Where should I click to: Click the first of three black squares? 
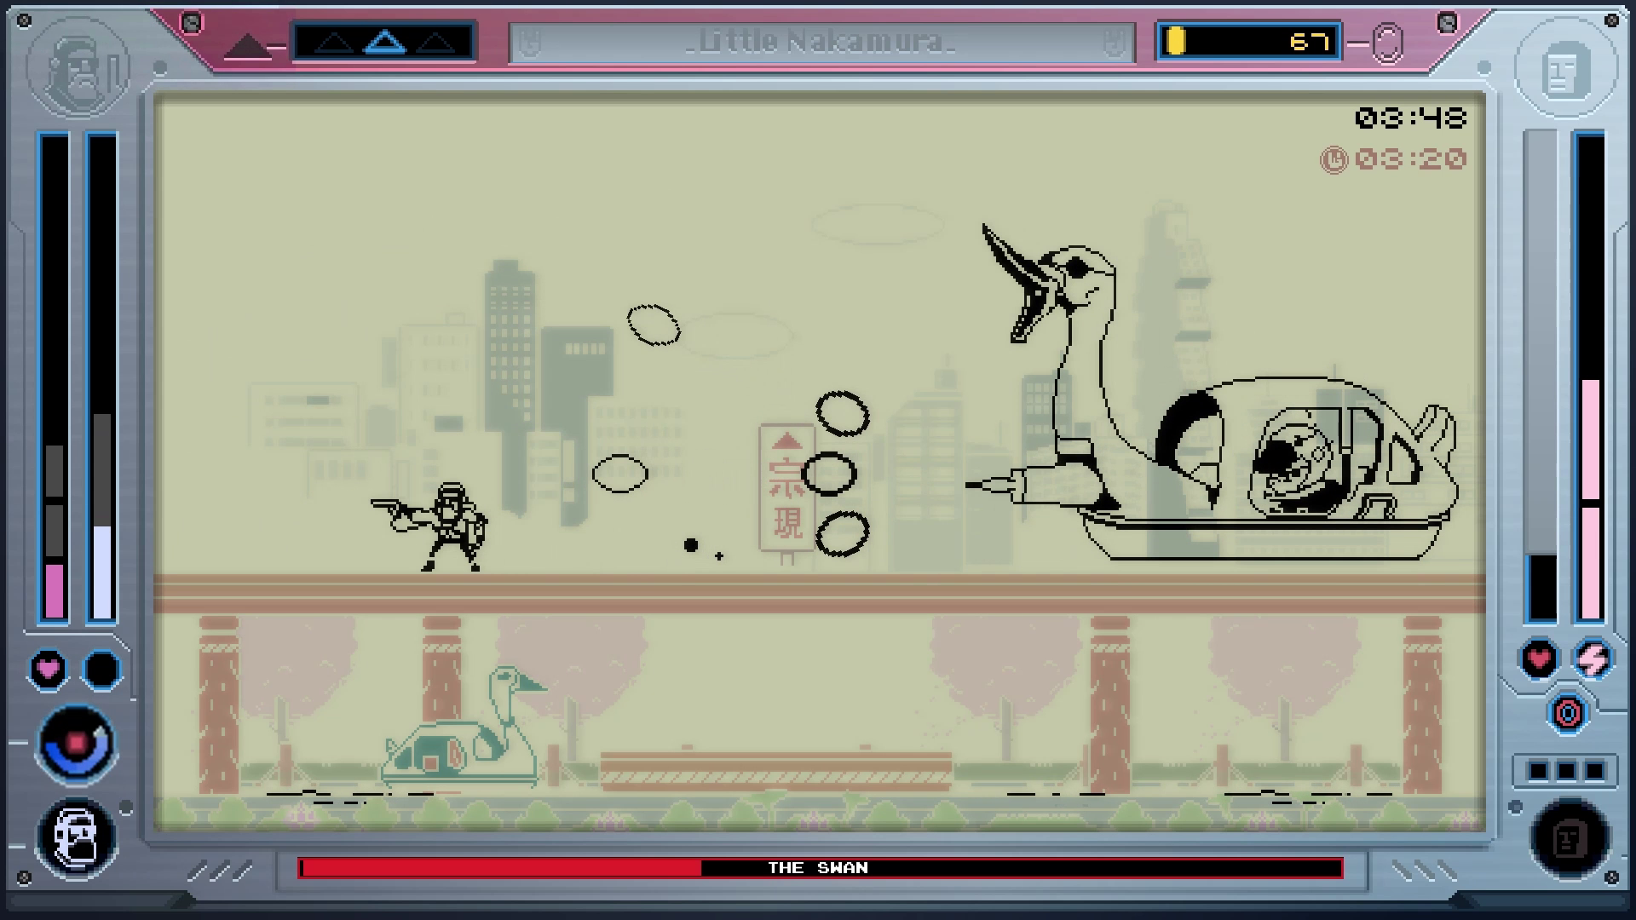tap(1538, 771)
